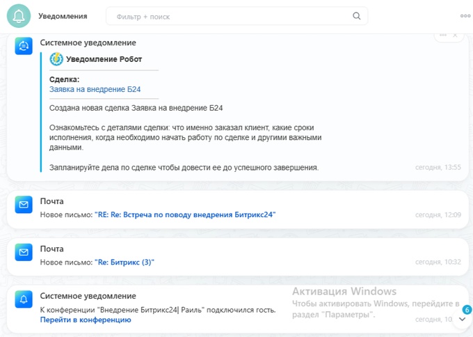Click "Почта" title of the 10:32 notification
Screen dimensions: 473x337
[52, 249]
